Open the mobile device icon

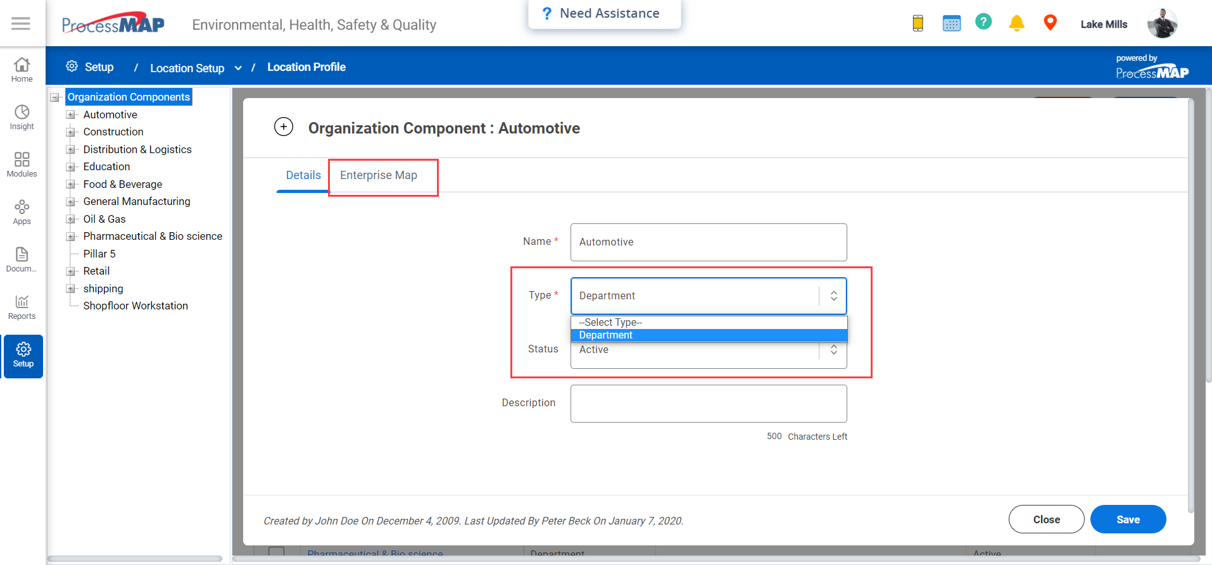918,23
